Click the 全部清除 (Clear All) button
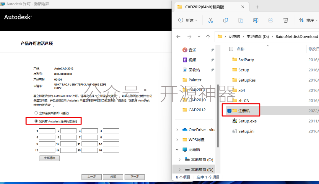 click(49, 158)
